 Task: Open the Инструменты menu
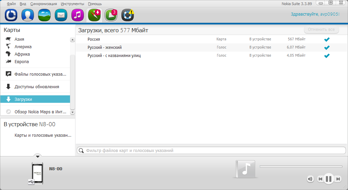point(72,4)
